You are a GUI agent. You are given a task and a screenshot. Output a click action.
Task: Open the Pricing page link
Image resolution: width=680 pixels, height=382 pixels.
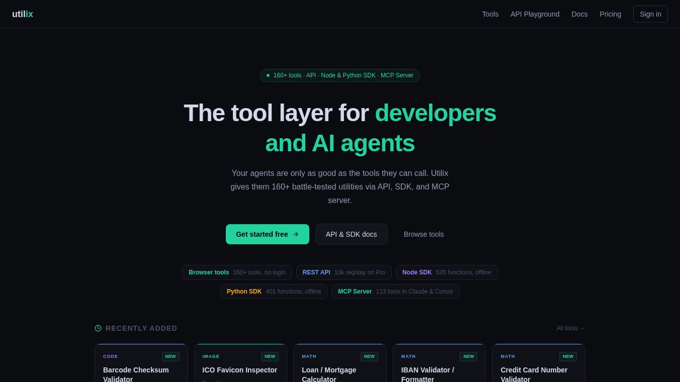tap(611, 14)
